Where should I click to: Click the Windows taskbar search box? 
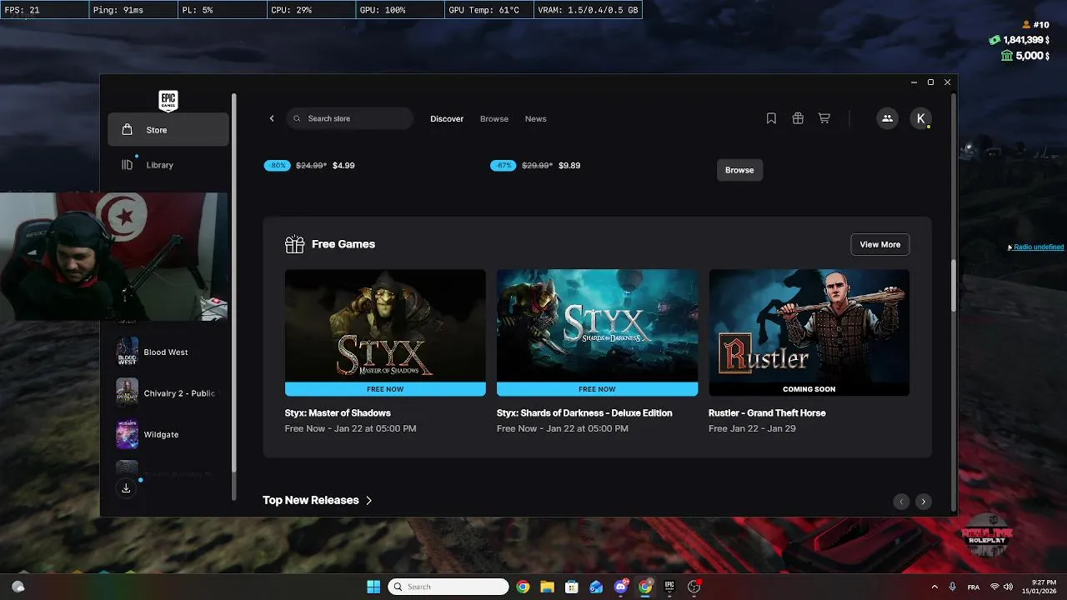[x=448, y=587]
